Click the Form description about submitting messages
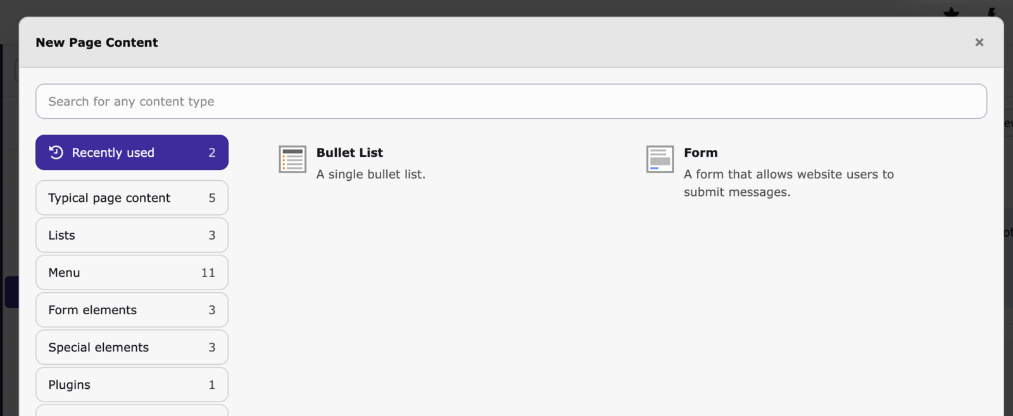Viewport: 1013px width, 416px height. 788,183
